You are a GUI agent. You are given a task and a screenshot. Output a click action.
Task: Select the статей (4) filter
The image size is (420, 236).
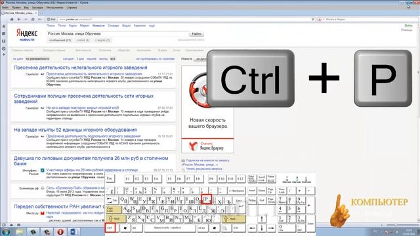pos(83,40)
